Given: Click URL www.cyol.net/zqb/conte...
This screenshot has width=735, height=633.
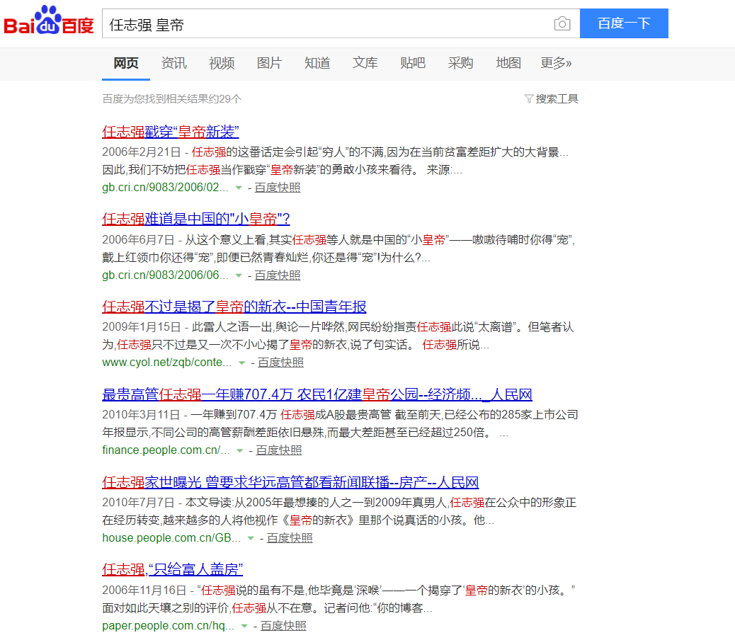Looking at the screenshot, I should [x=167, y=363].
